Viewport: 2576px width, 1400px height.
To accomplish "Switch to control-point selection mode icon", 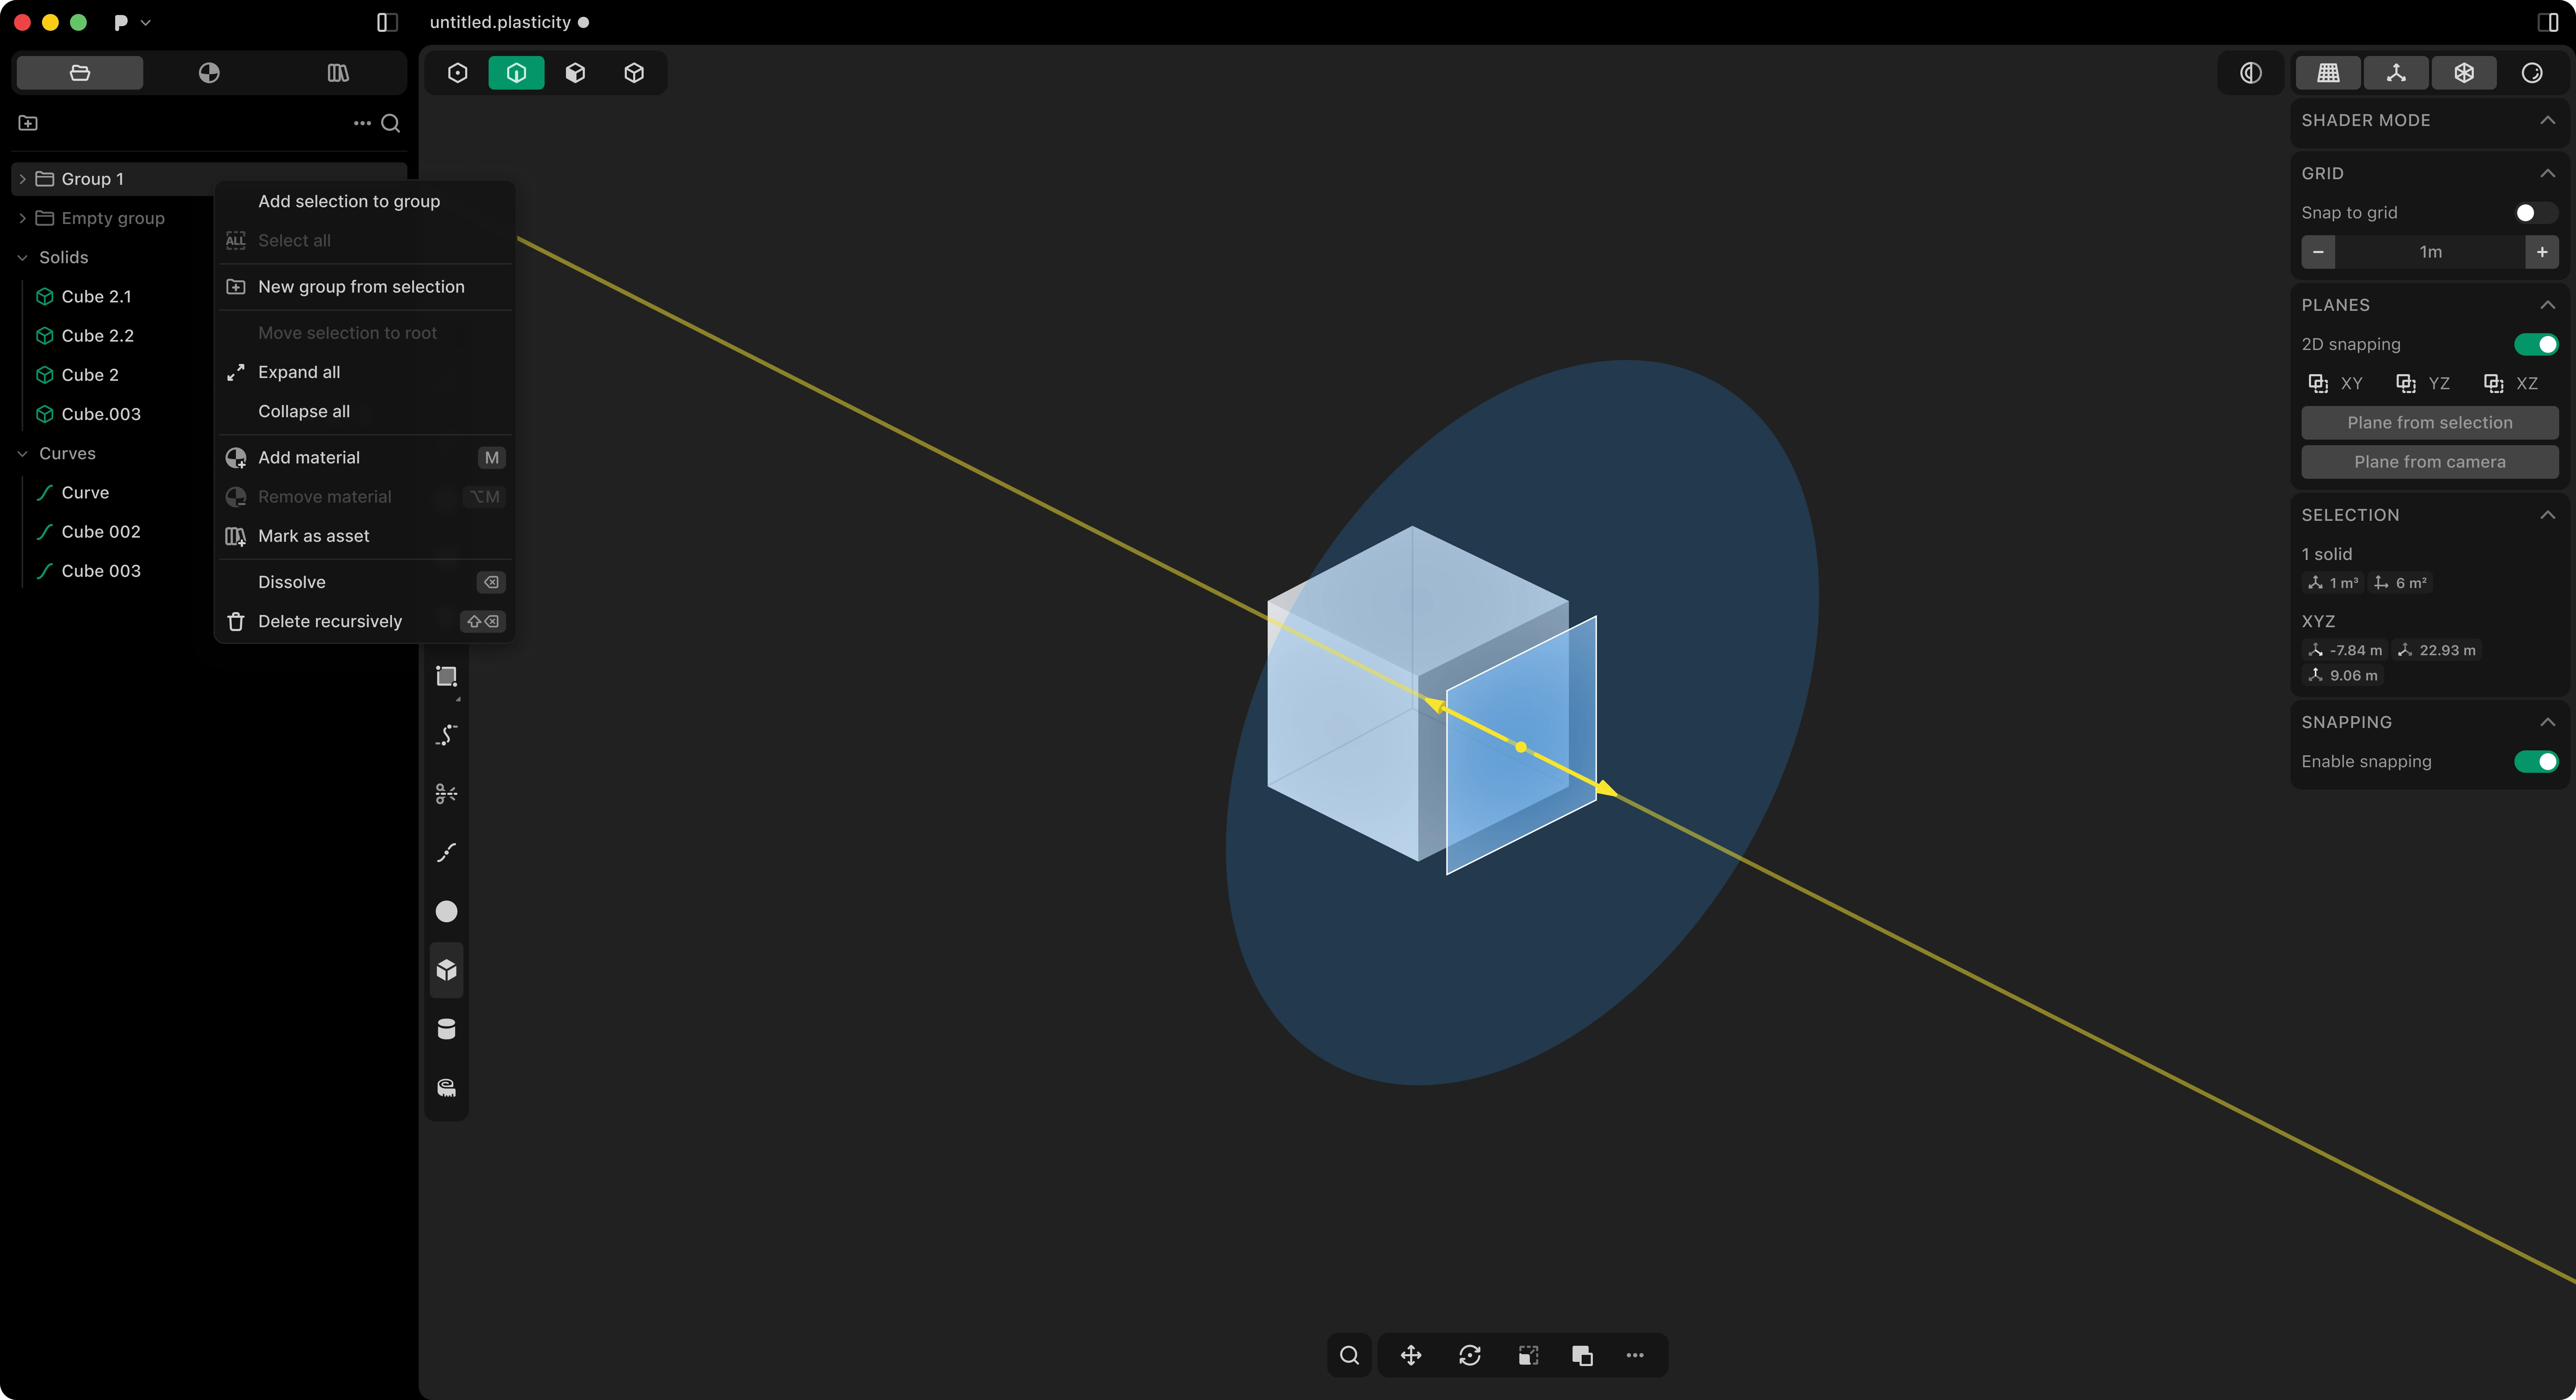I will (x=458, y=73).
